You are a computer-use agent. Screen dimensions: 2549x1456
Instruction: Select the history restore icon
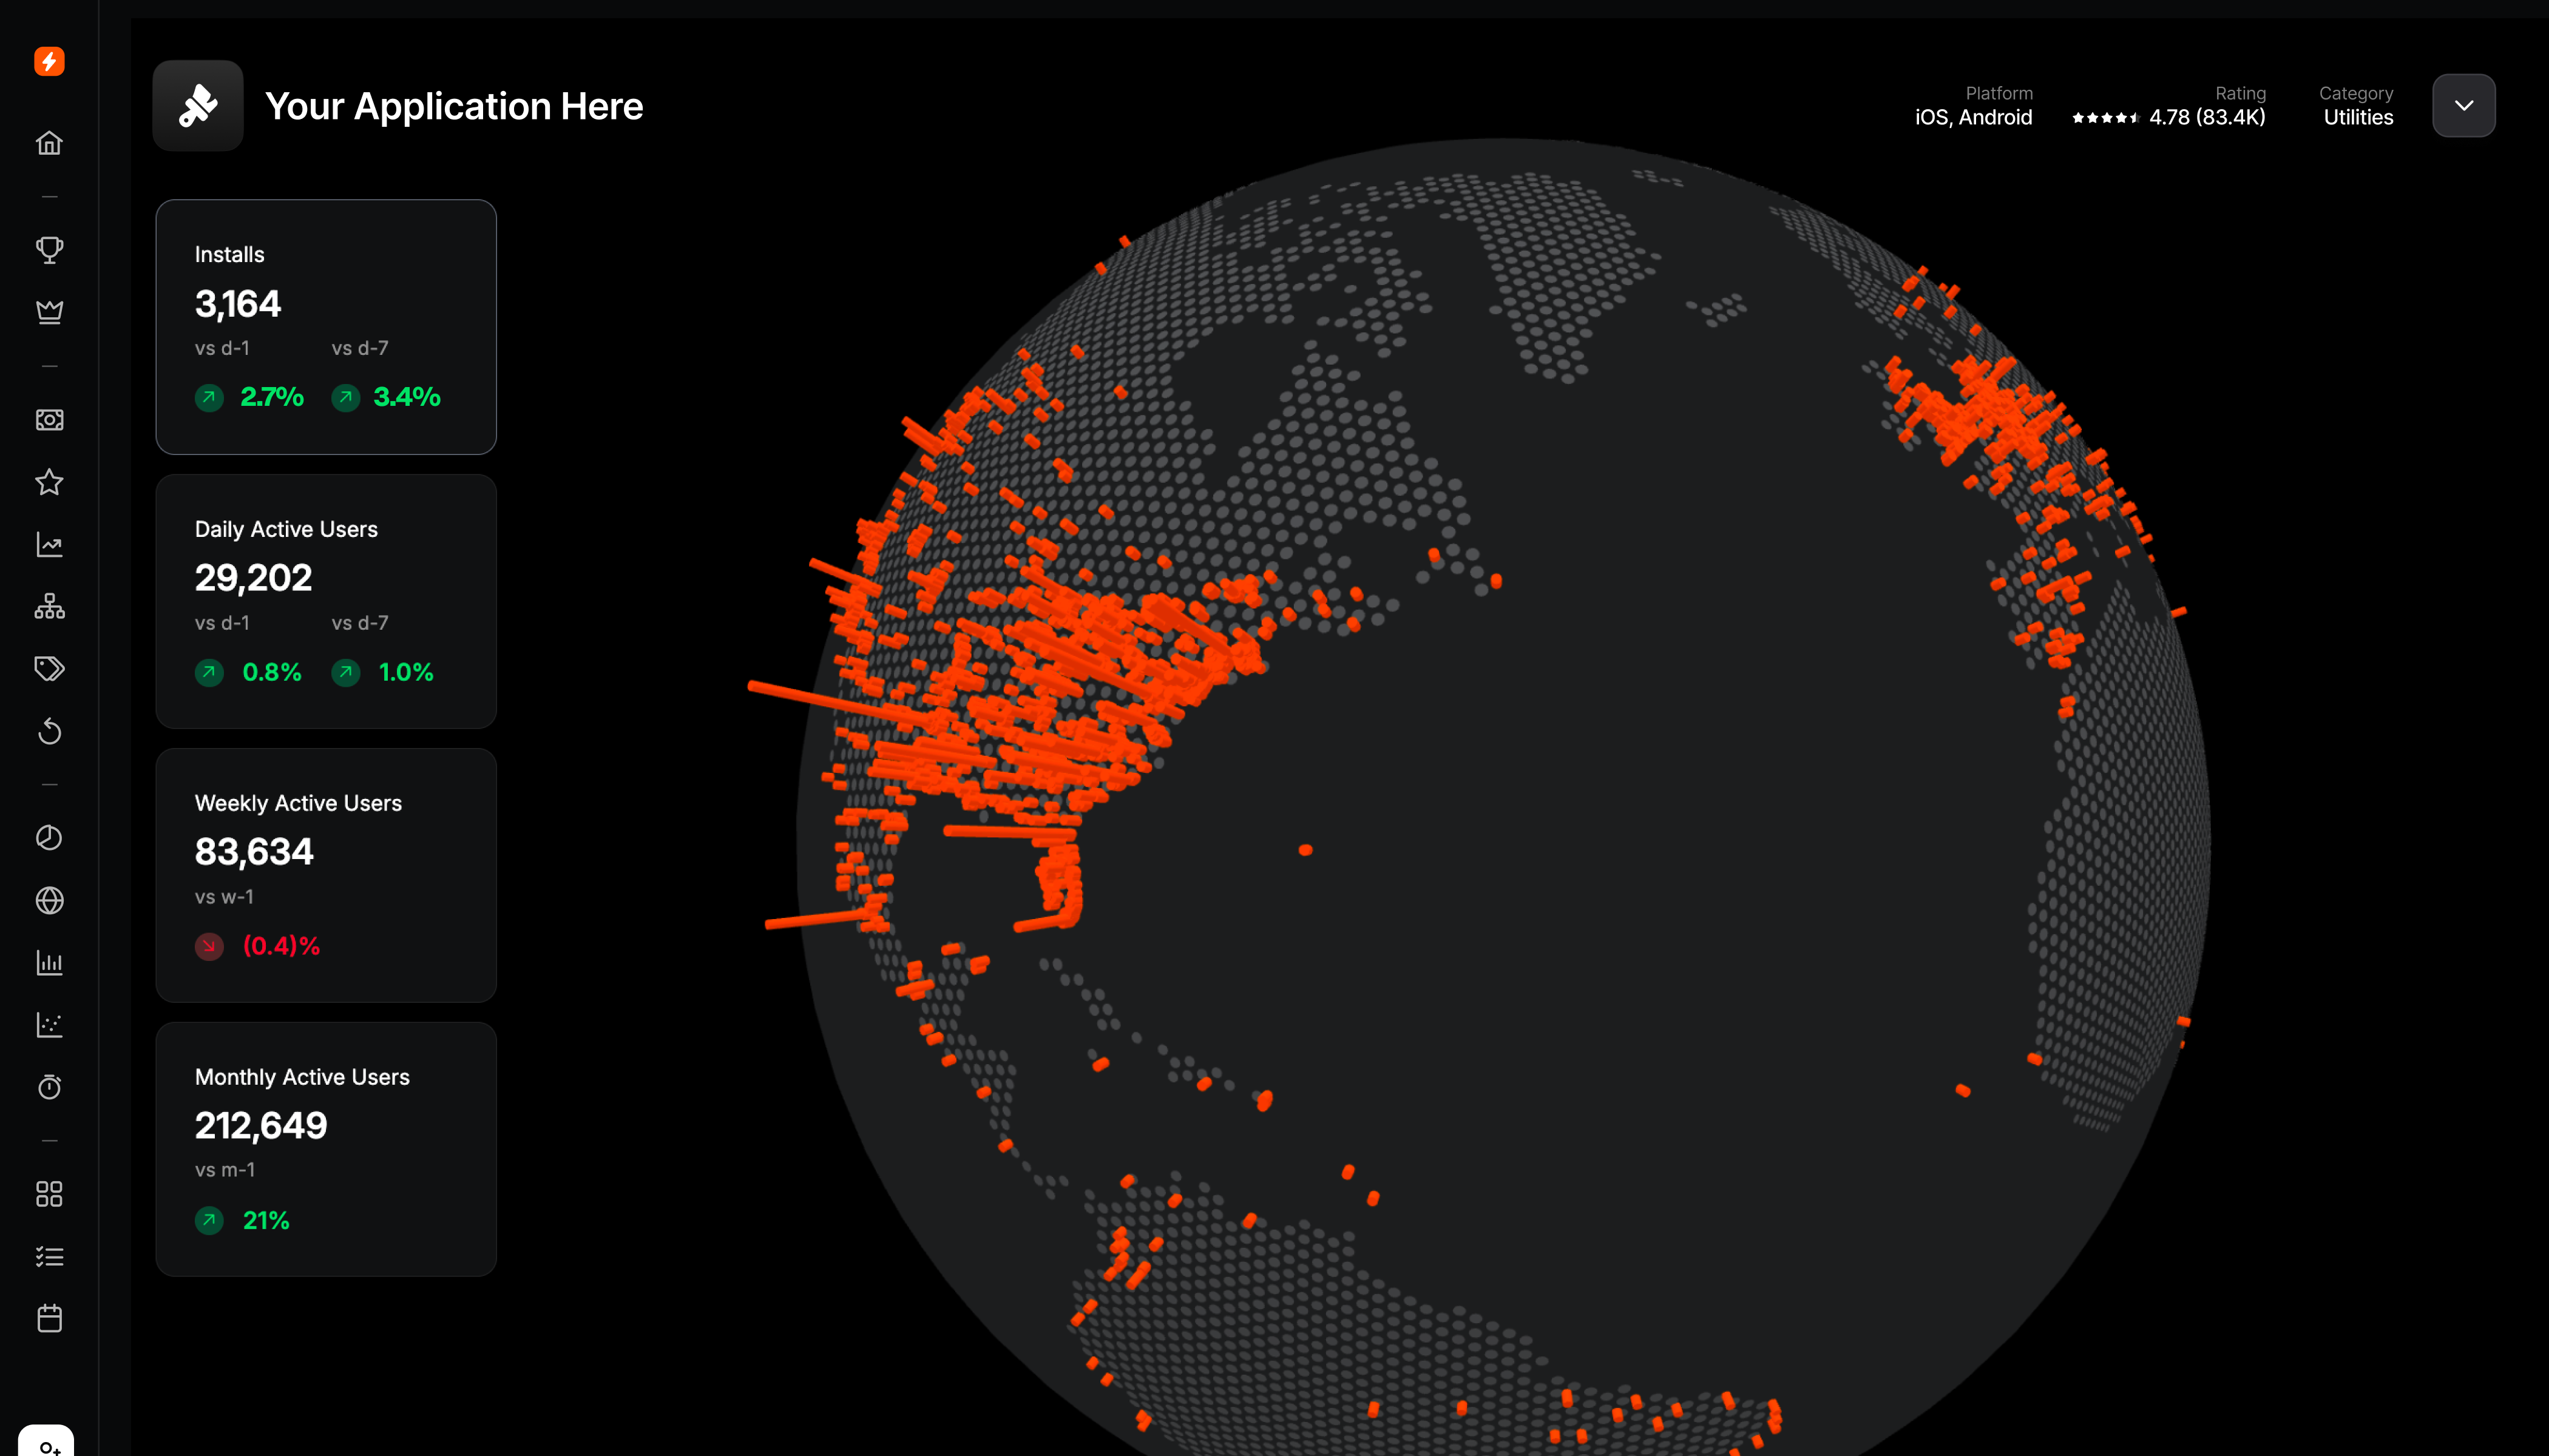click(x=49, y=732)
